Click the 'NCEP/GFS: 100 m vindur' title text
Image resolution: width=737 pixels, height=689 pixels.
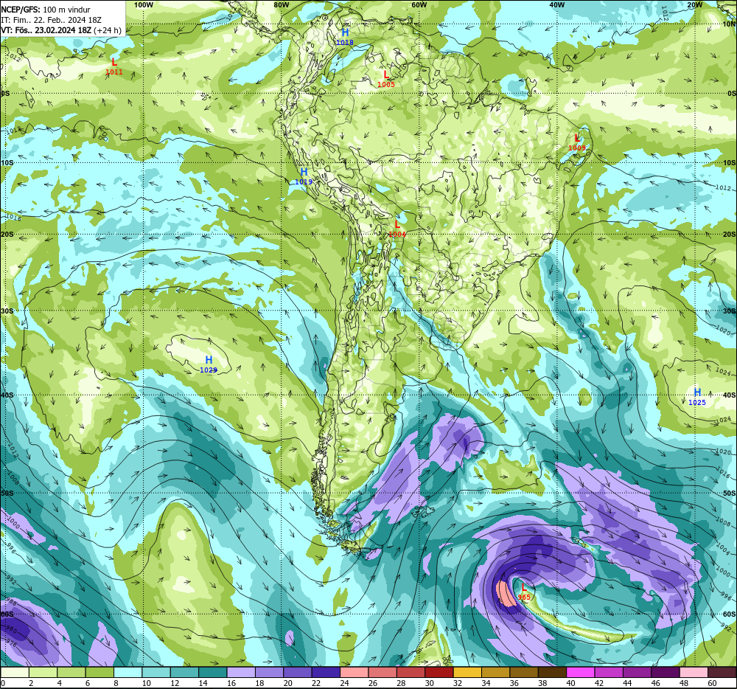(46, 10)
